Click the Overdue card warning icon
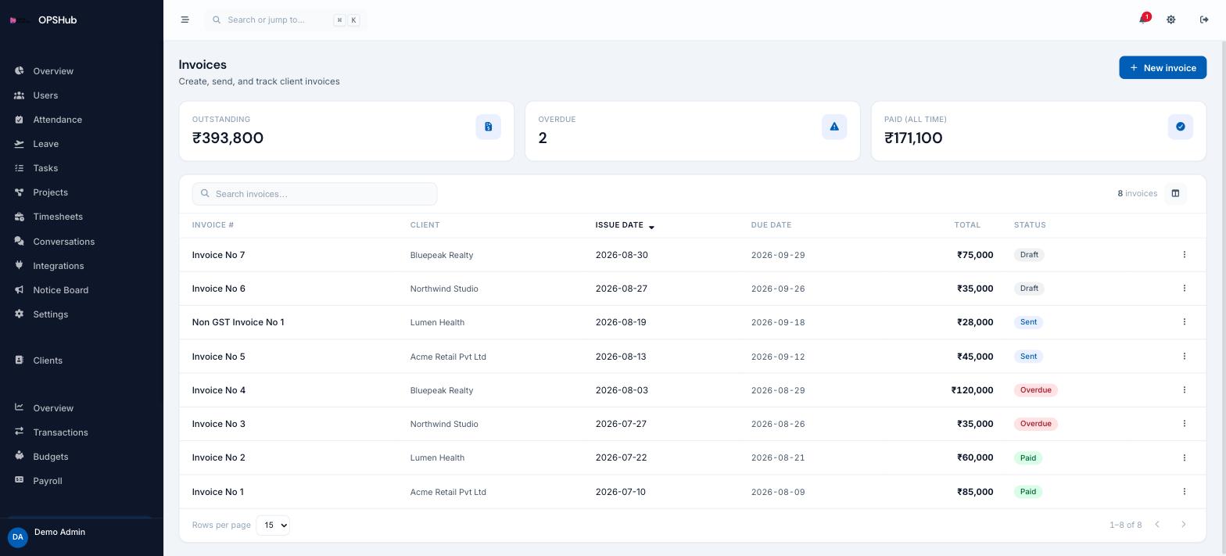 click(834, 127)
